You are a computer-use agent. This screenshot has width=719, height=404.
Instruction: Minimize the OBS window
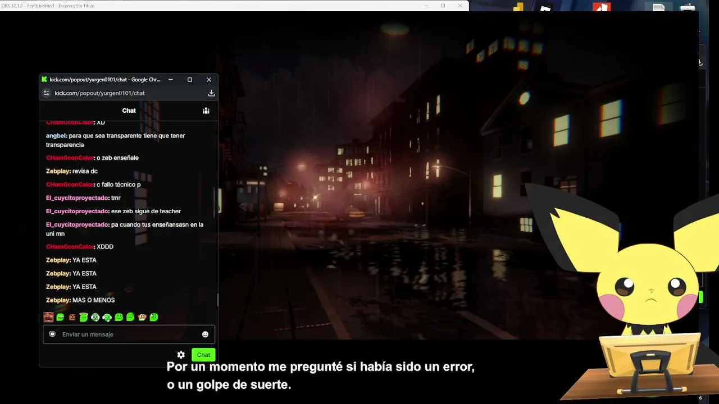(x=426, y=6)
